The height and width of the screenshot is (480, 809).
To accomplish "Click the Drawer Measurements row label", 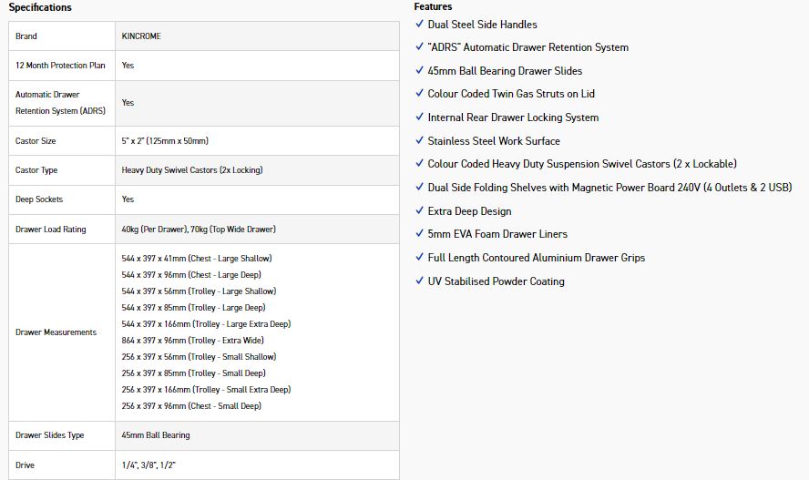I will tap(56, 332).
